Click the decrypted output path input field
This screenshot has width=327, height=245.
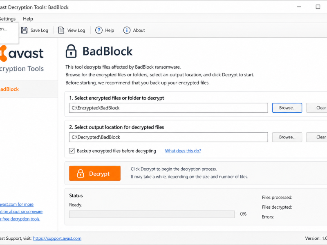(168, 137)
